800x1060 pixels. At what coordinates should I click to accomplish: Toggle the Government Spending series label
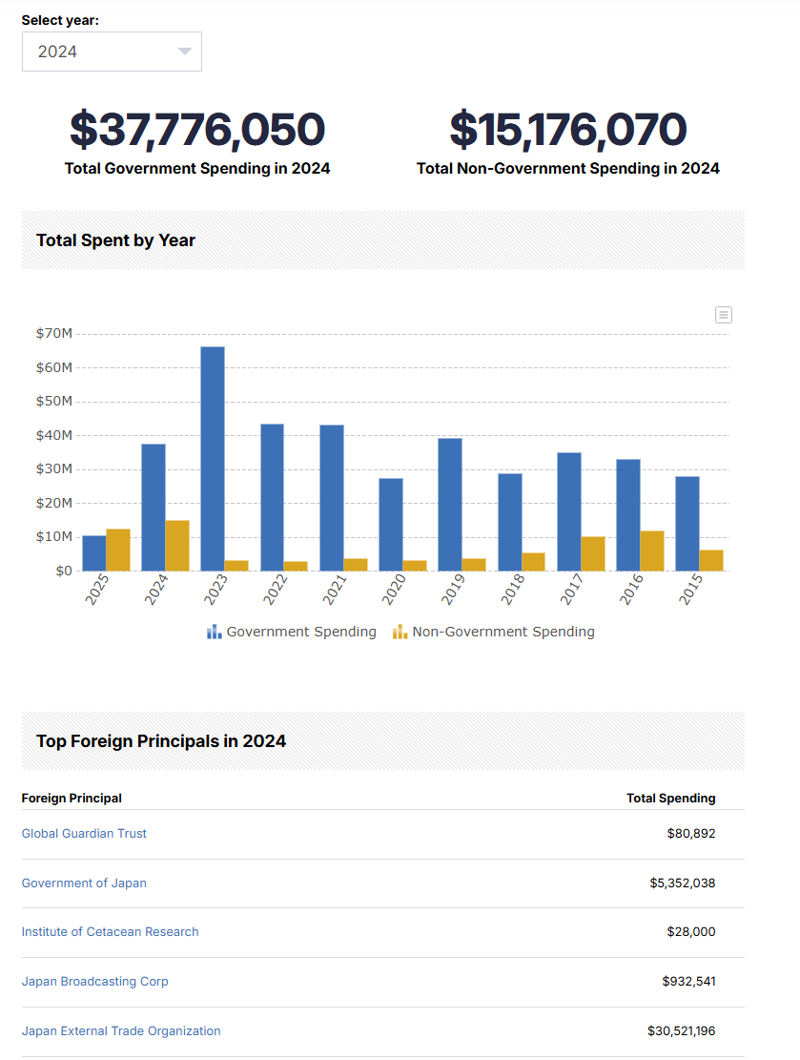click(301, 632)
